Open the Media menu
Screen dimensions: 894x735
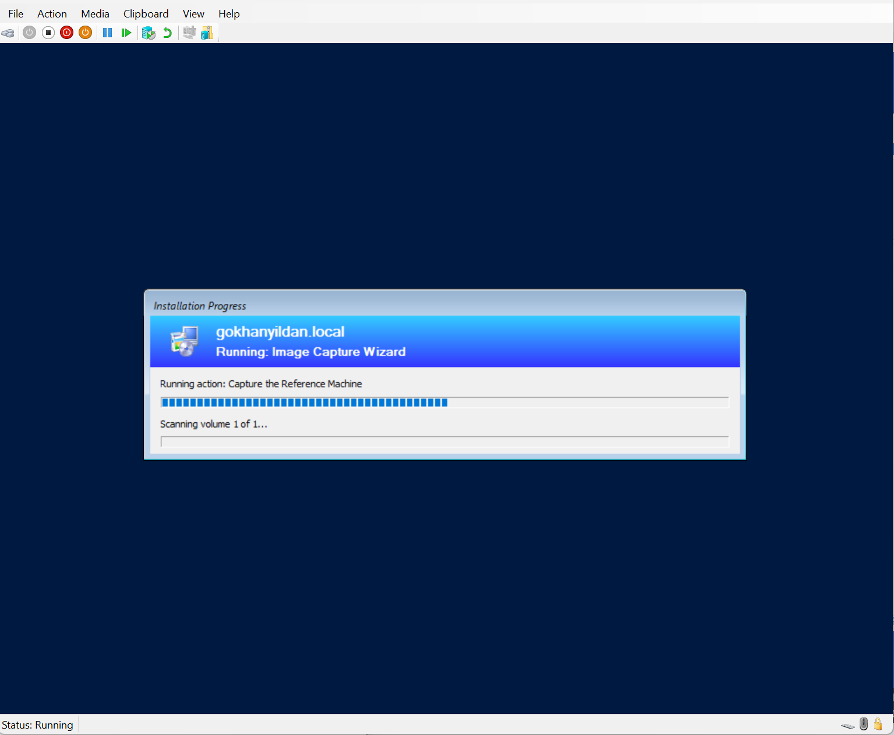[95, 13]
